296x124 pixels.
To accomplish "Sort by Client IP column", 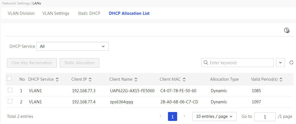I will coord(90,80).
